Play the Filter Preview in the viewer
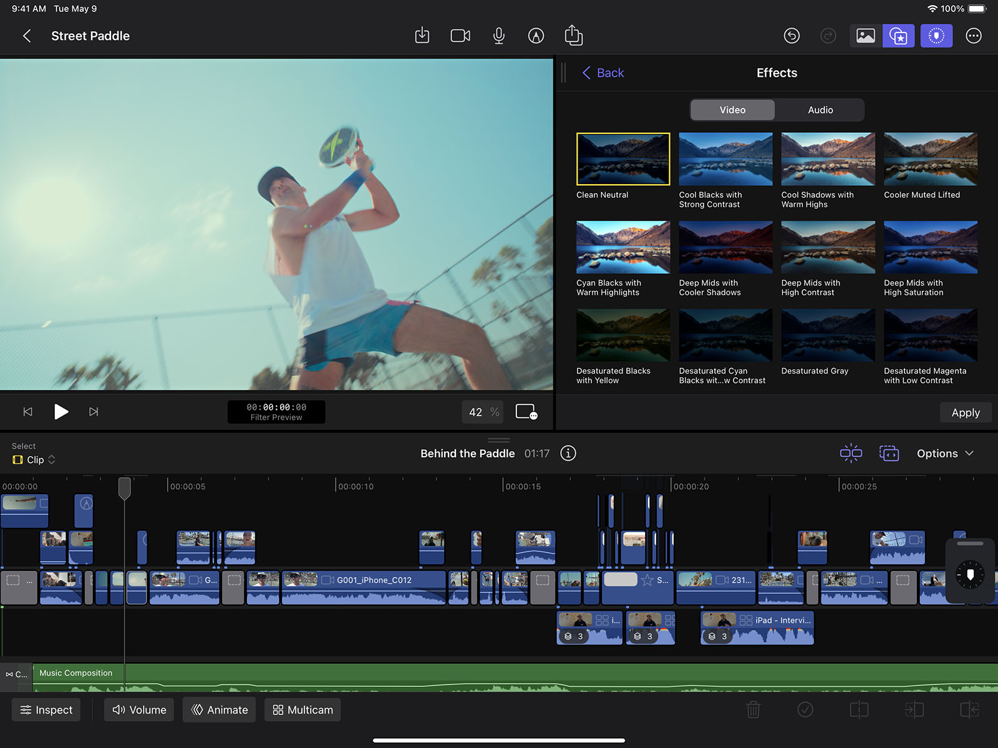The image size is (998, 748). coord(61,412)
